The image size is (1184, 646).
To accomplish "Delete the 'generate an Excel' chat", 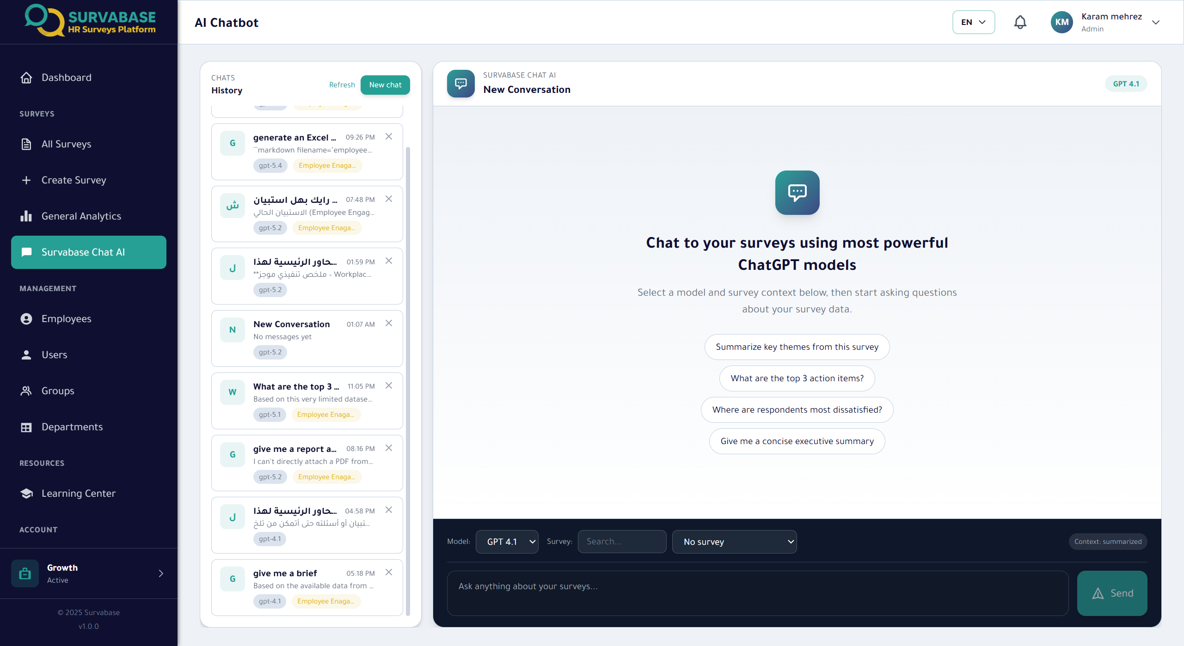I will click(389, 137).
